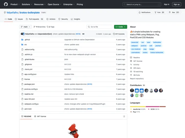This screenshot has height=138, width=185.
Task: Click the star icon beside 311 stars
Action: click(x=131, y=68)
